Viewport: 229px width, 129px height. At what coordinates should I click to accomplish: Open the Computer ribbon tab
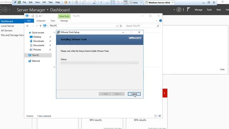click(41, 21)
